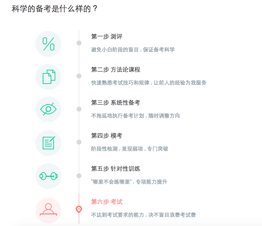
Task: Select the gray timeline dot for step one
Action: click(79, 43)
